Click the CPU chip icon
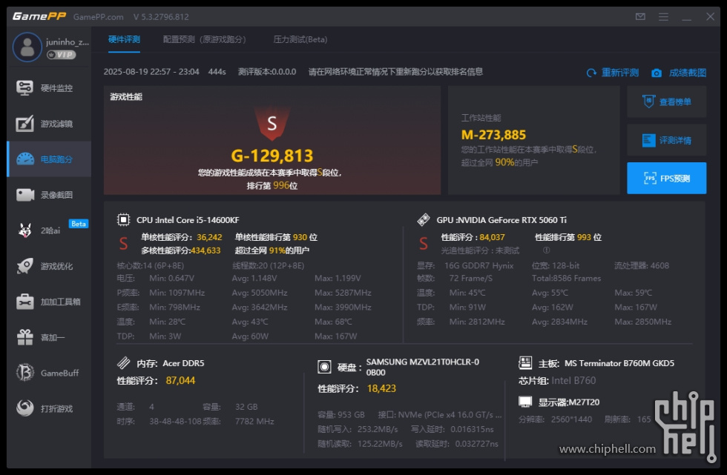This screenshot has height=475, width=727. point(123,219)
